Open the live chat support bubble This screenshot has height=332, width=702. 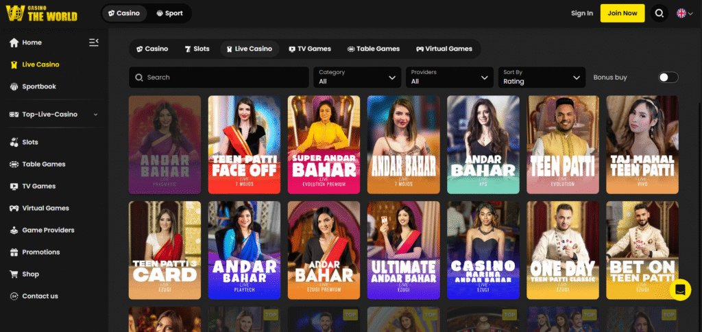pyautogui.click(x=680, y=289)
